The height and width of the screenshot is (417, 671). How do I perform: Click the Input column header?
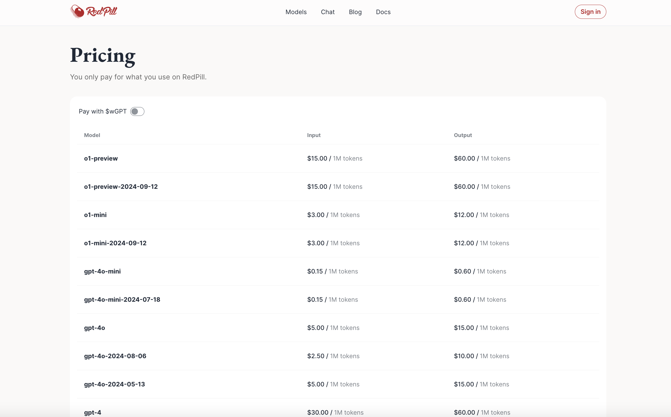[314, 135]
